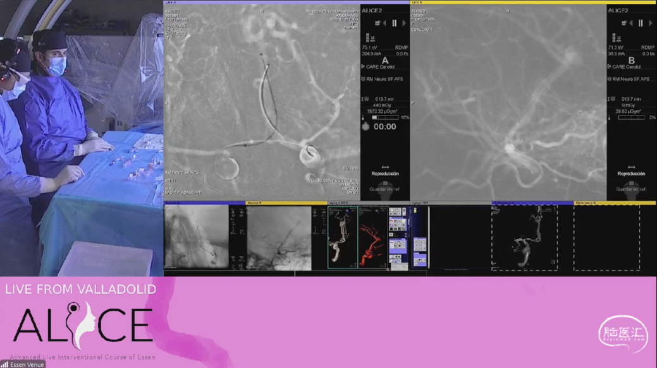Viewport: 657px width, 368px height.
Task: Click the cumulative dose icon in plane A
Action: pyautogui.click(x=365, y=99)
